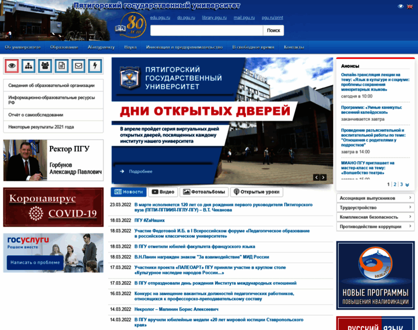The width and height of the screenshot is (418, 330).
Task: Click the Ректор ПГУ banner
Action: [53, 160]
